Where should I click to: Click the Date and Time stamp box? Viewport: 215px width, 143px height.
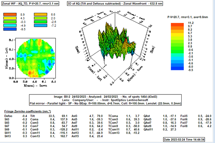(184, 140)
